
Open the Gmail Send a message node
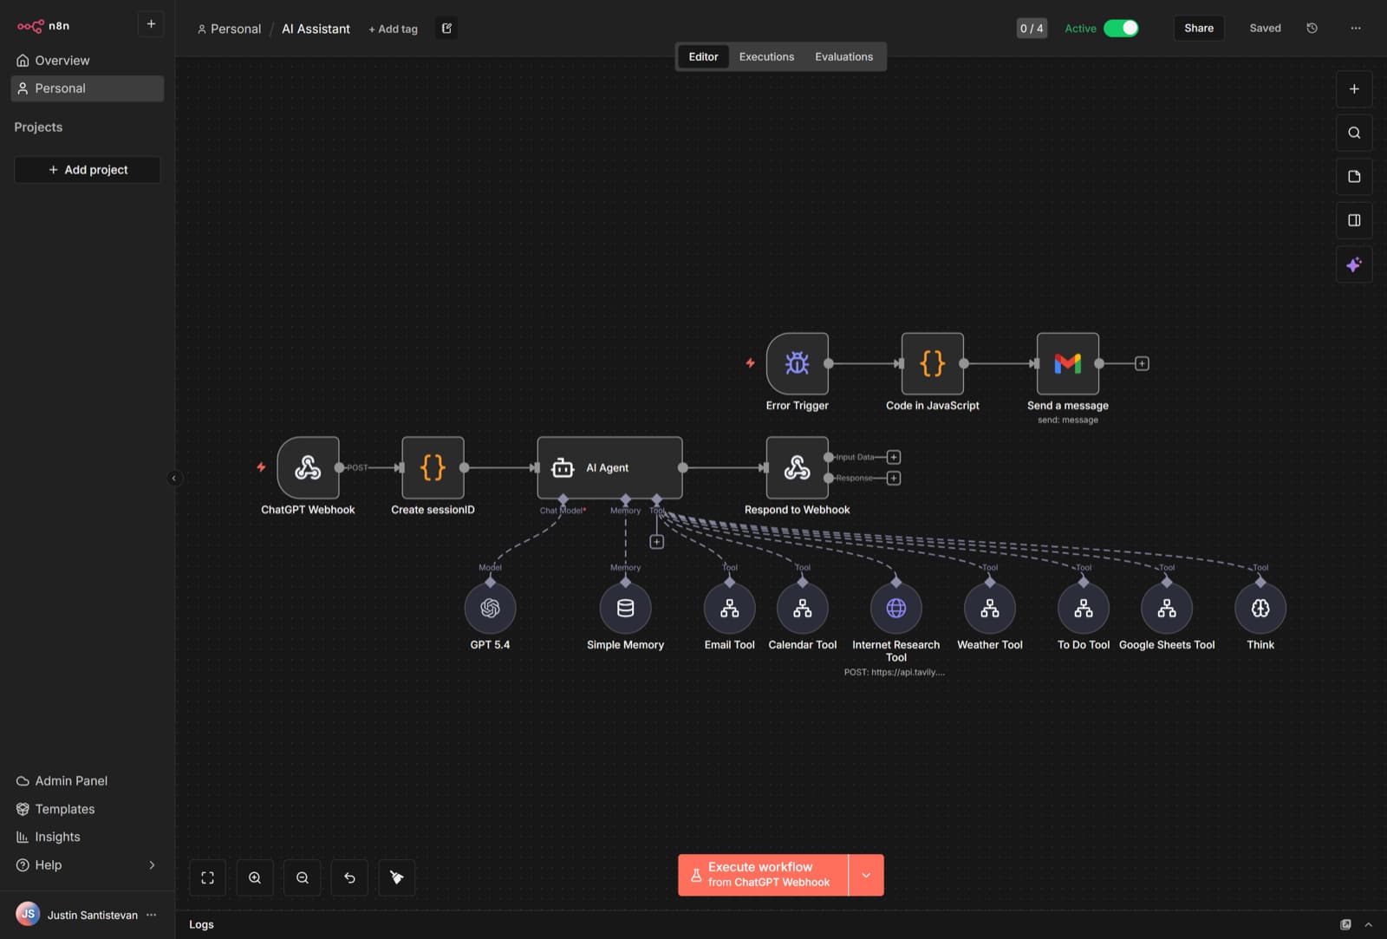point(1067,363)
